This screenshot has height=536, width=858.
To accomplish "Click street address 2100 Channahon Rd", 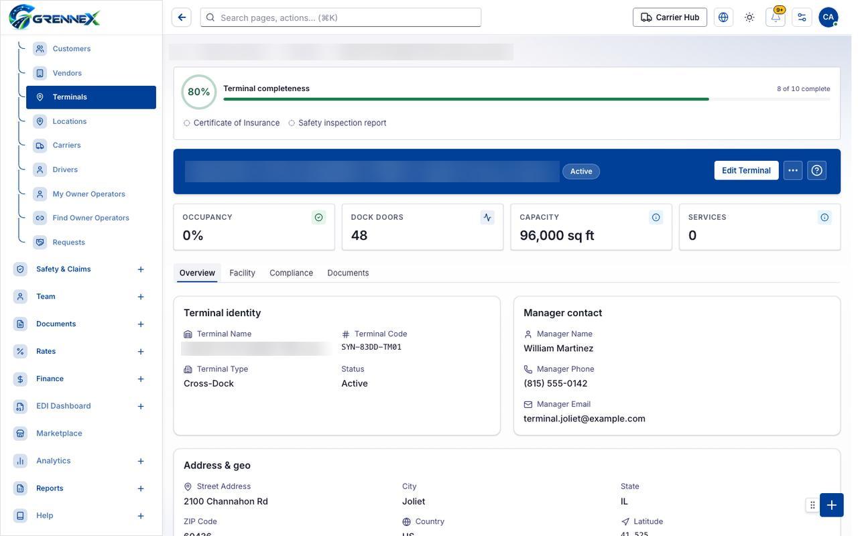I will click(226, 501).
